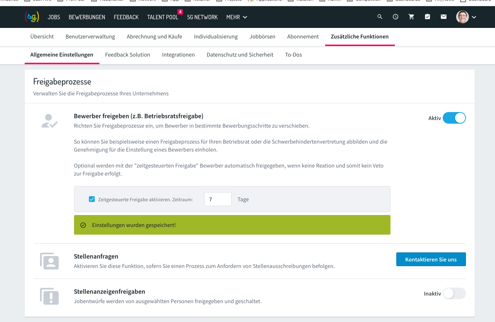Select the Allgemeine Einstellungen sub-tab
The width and height of the screenshot is (495, 322).
pyautogui.click(x=62, y=55)
